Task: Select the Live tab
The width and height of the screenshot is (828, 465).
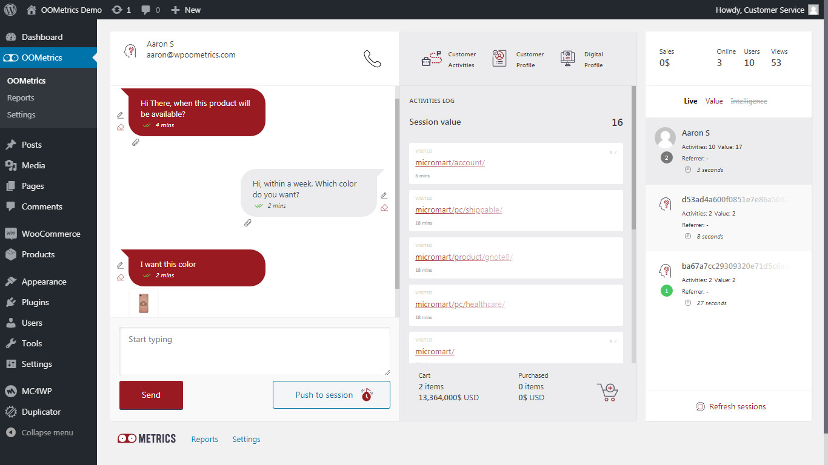Action: point(690,101)
